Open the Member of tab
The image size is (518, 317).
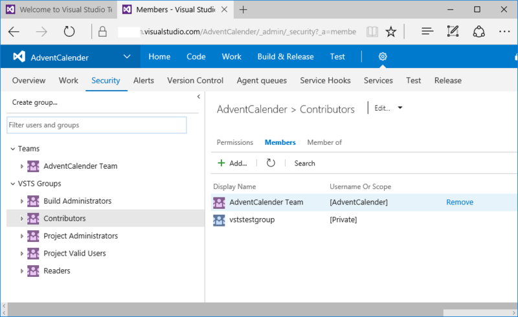pos(324,142)
